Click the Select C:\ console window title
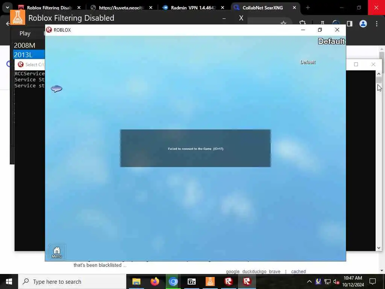 (35, 65)
